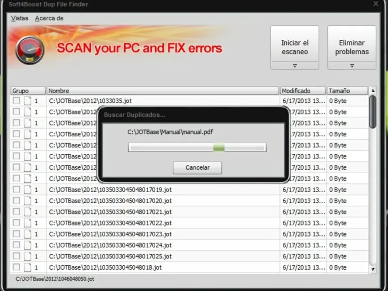Click scrollbar down arrow of file list
This screenshot has width=388, height=291.
[373, 269]
